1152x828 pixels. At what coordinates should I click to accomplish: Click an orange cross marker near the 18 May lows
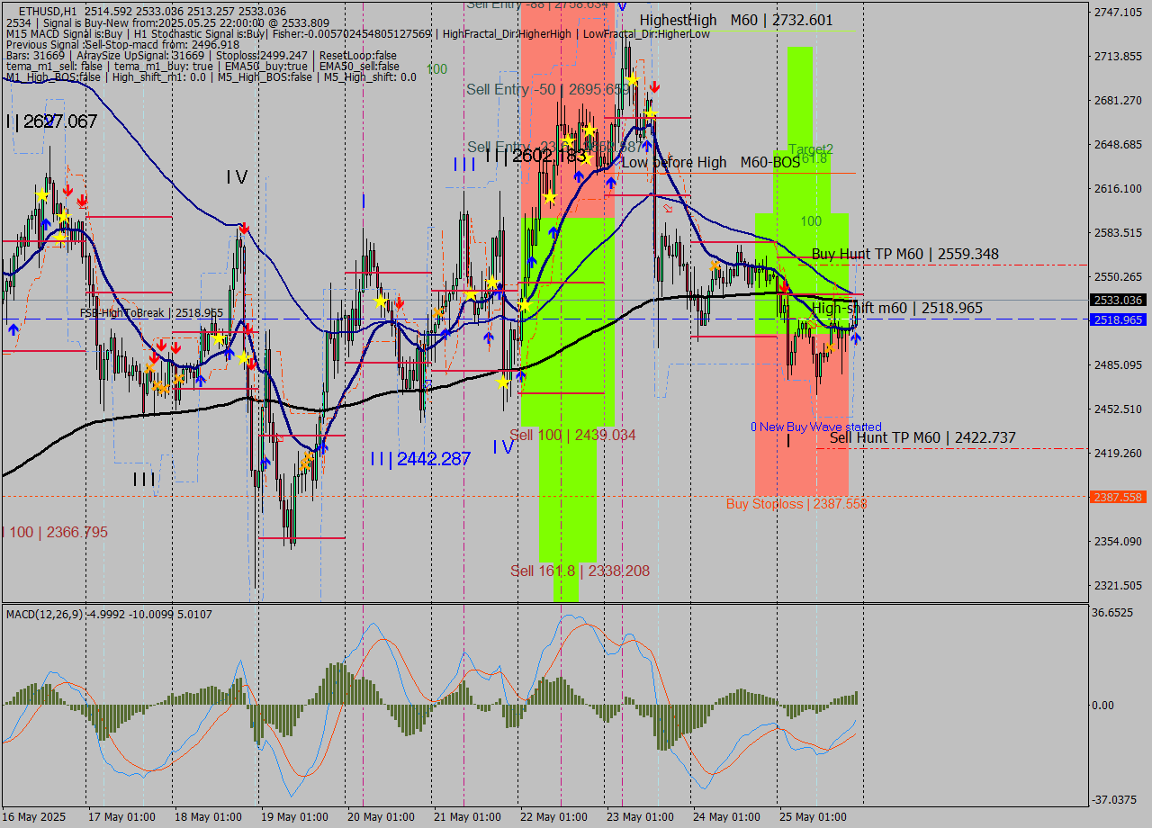click(177, 379)
